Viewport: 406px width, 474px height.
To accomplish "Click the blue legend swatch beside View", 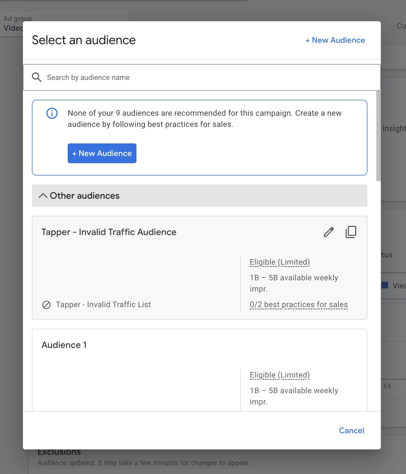I will point(385,285).
